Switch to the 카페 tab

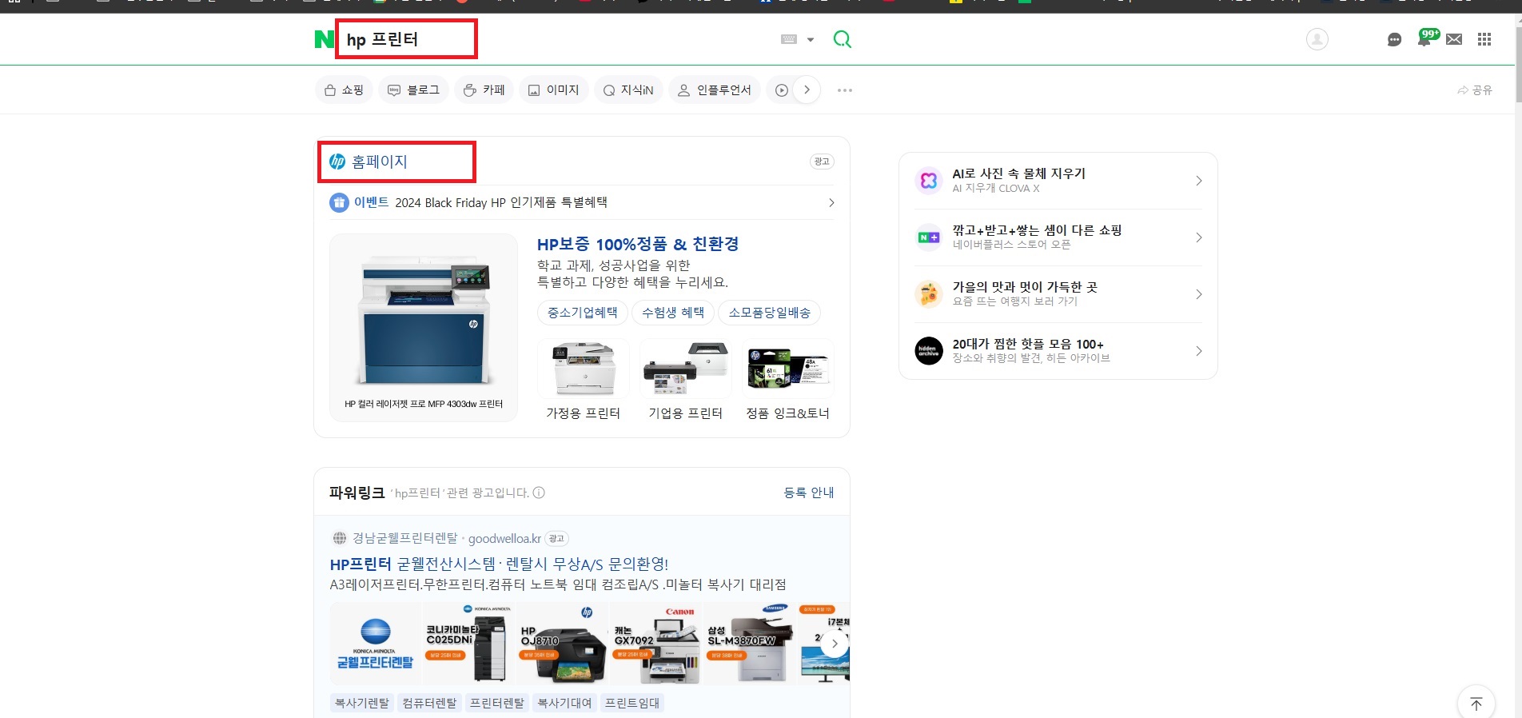click(x=484, y=90)
